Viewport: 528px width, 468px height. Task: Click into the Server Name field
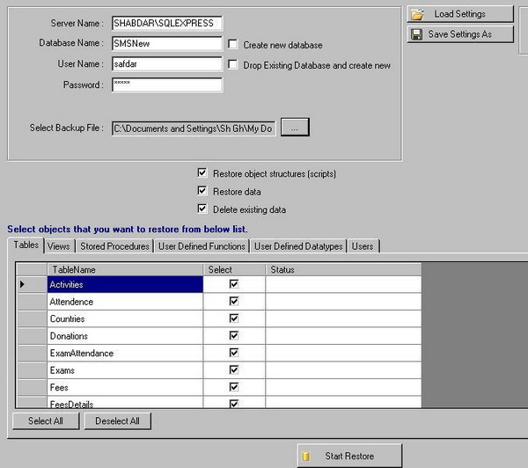[x=166, y=24]
